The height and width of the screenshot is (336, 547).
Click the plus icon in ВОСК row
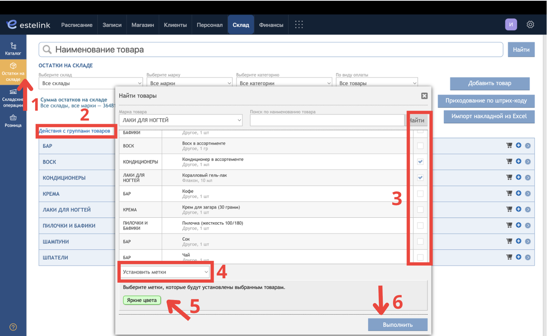(519, 161)
